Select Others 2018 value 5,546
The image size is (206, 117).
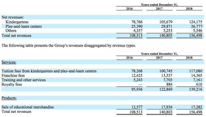pos(198,31)
